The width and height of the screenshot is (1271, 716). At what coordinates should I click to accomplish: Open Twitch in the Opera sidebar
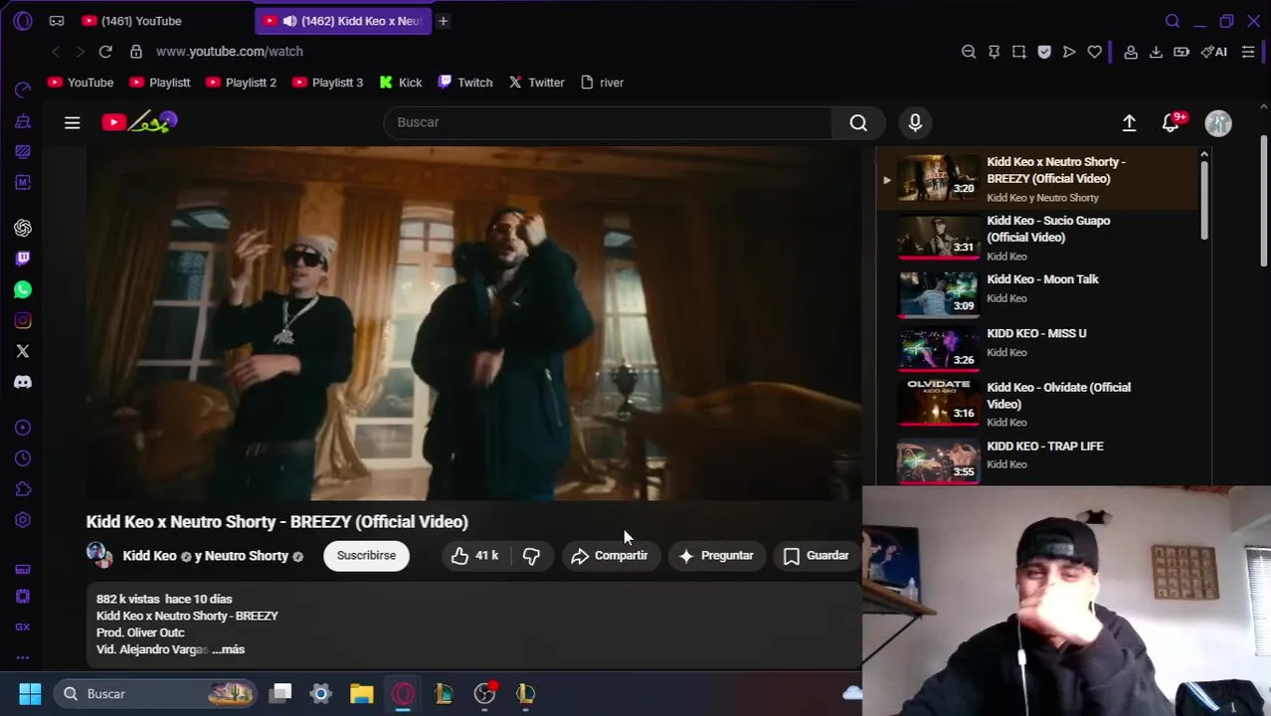[23, 259]
